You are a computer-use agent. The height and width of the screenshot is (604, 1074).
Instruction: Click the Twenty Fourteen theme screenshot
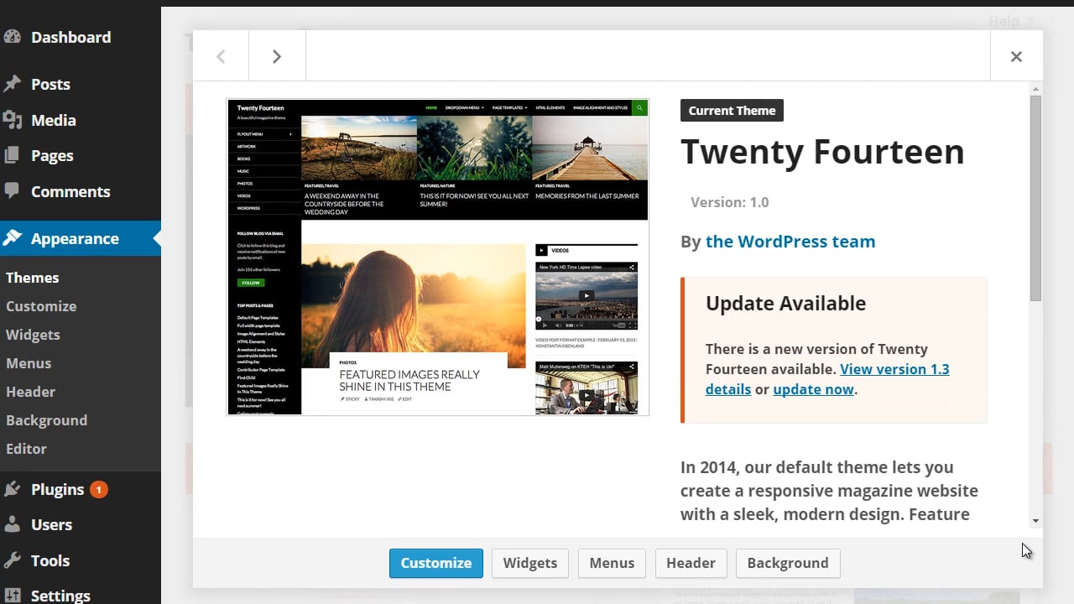point(437,257)
